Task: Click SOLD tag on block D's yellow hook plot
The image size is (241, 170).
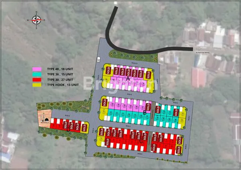Action: tap(84, 128)
